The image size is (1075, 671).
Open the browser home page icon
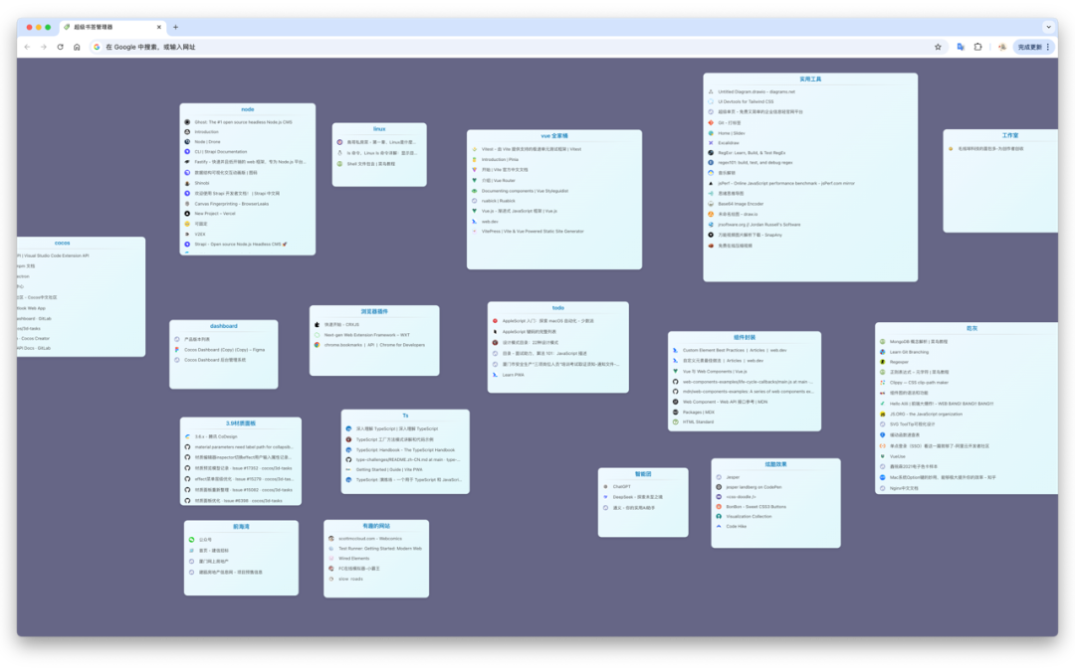click(x=77, y=48)
